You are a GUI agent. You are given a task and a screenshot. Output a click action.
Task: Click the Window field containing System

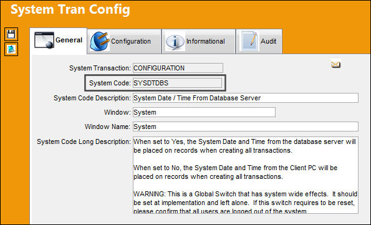204,112
